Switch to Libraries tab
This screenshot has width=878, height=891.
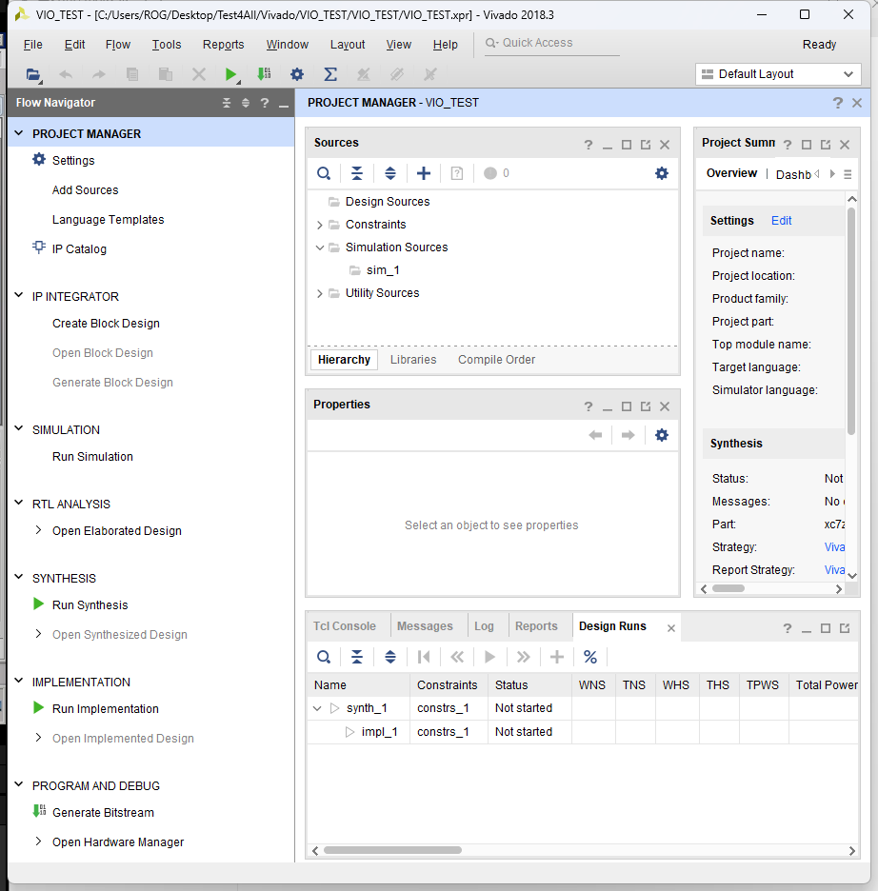(x=413, y=360)
